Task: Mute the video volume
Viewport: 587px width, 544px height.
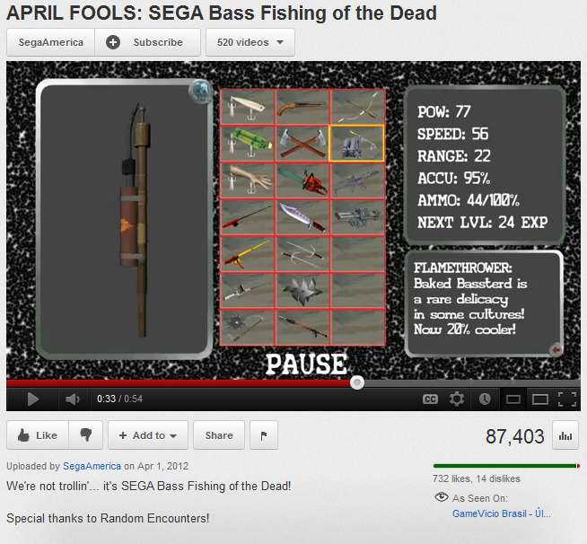Action: coord(73,399)
